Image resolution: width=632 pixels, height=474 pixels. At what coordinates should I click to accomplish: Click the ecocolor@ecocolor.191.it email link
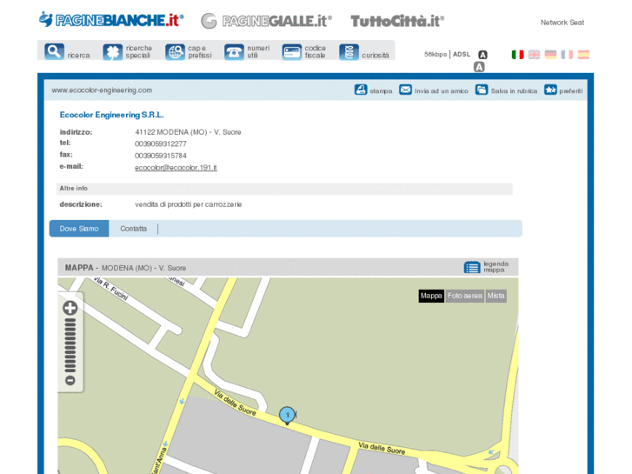[176, 167]
